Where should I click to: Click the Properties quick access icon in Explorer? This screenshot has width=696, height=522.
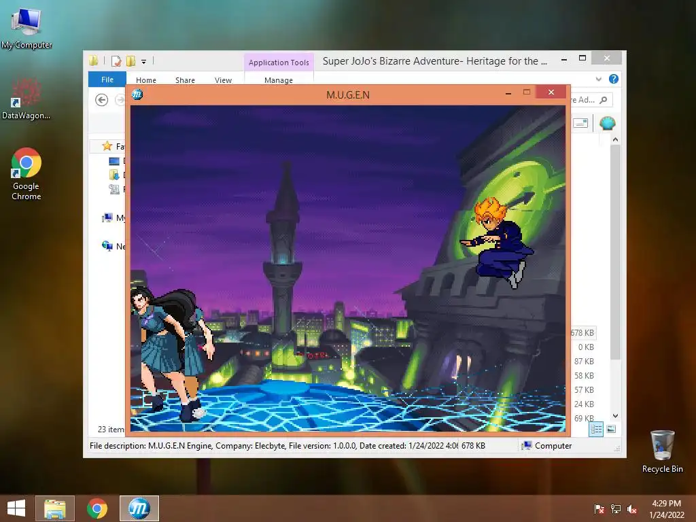pos(116,60)
